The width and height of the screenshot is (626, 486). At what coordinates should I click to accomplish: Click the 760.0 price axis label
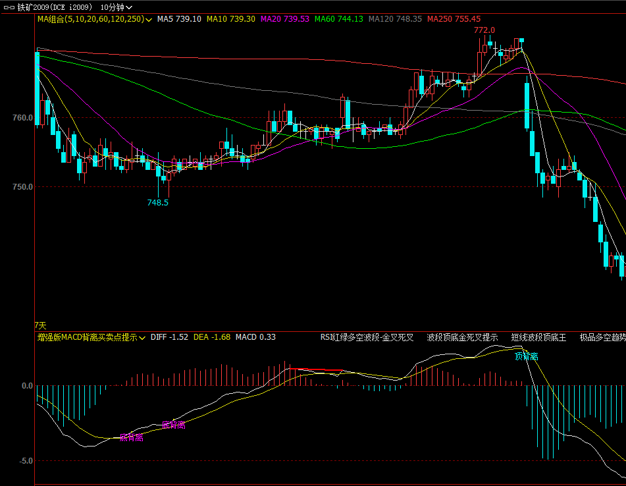pos(23,118)
